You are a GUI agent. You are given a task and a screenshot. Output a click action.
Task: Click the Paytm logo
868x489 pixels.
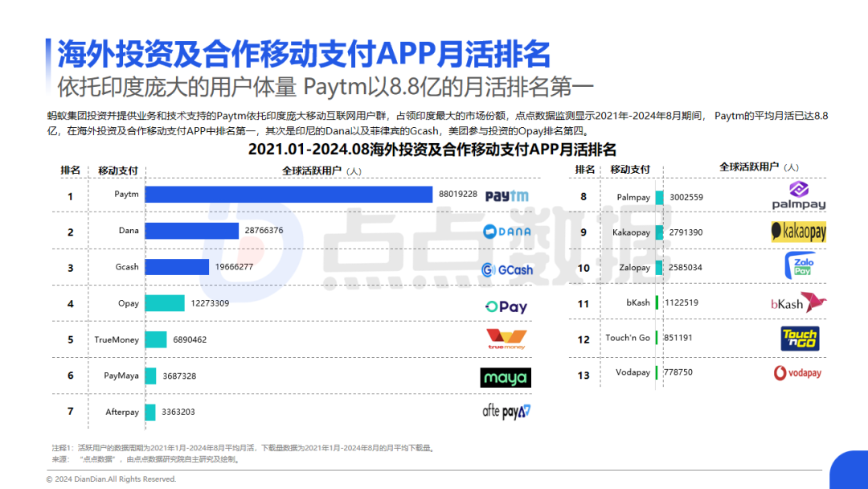coord(506,196)
